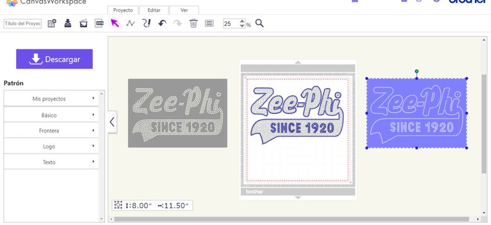Expand the Texto pattern category
The image size is (491, 225).
pos(51,162)
